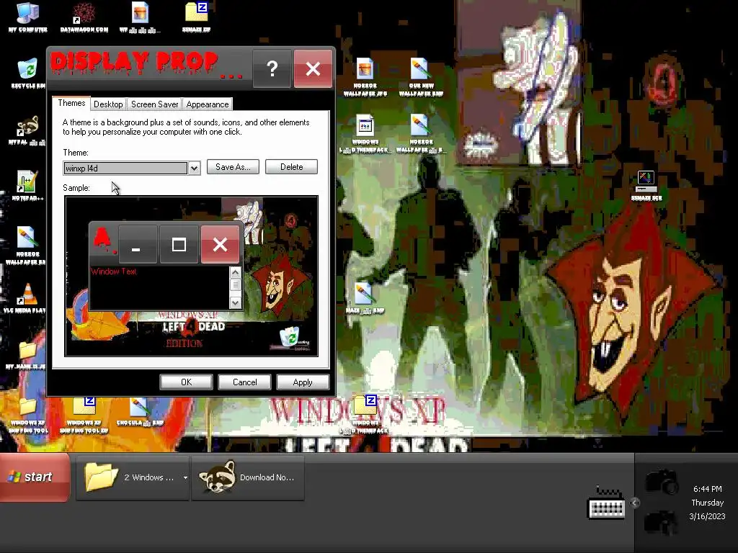Click the Display Properties help question mark
The height and width of the screenshot is (553, 738).
[272, 68]
